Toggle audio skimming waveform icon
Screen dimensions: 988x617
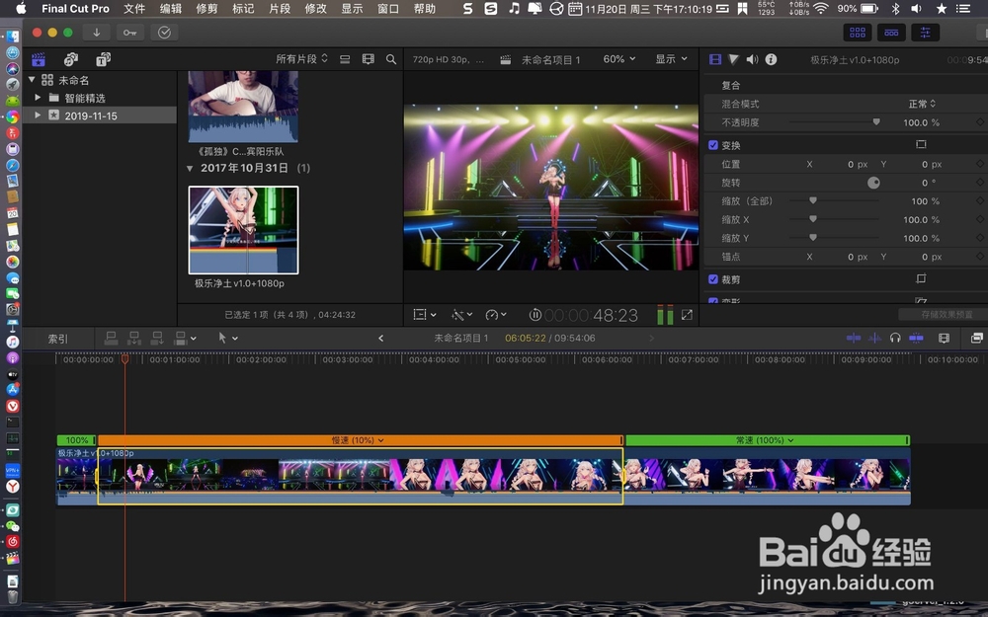click(874, 338)
